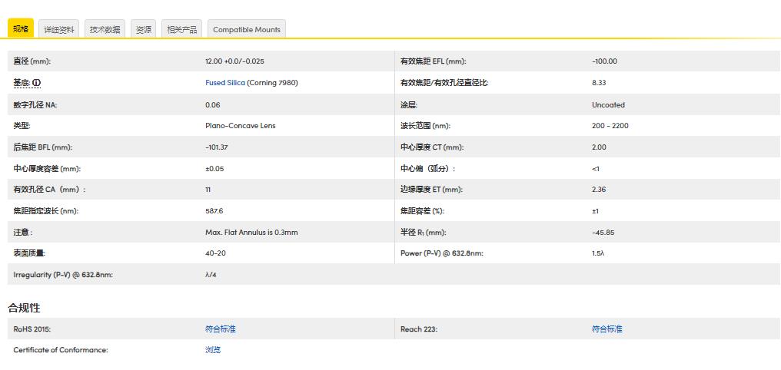Viewport: 781px width, 370px height.
Task: Open the Compatible Mounts tab
Action: (247, 30)
